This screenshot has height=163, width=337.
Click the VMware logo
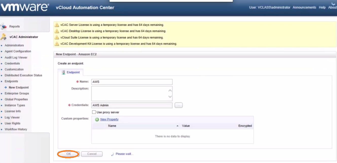(x=25, y=7)
